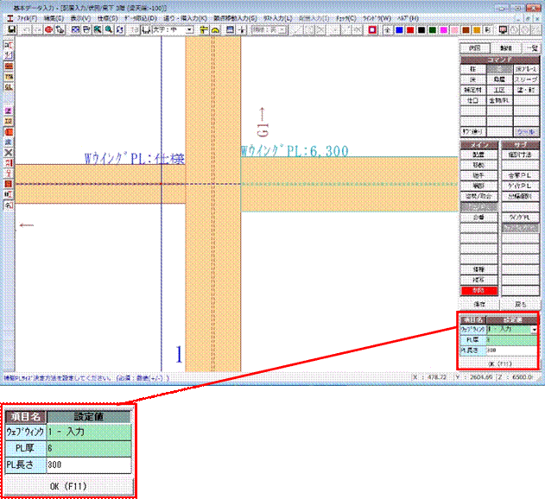Click the white square with red border icon
545x499 pixels.
372,30
